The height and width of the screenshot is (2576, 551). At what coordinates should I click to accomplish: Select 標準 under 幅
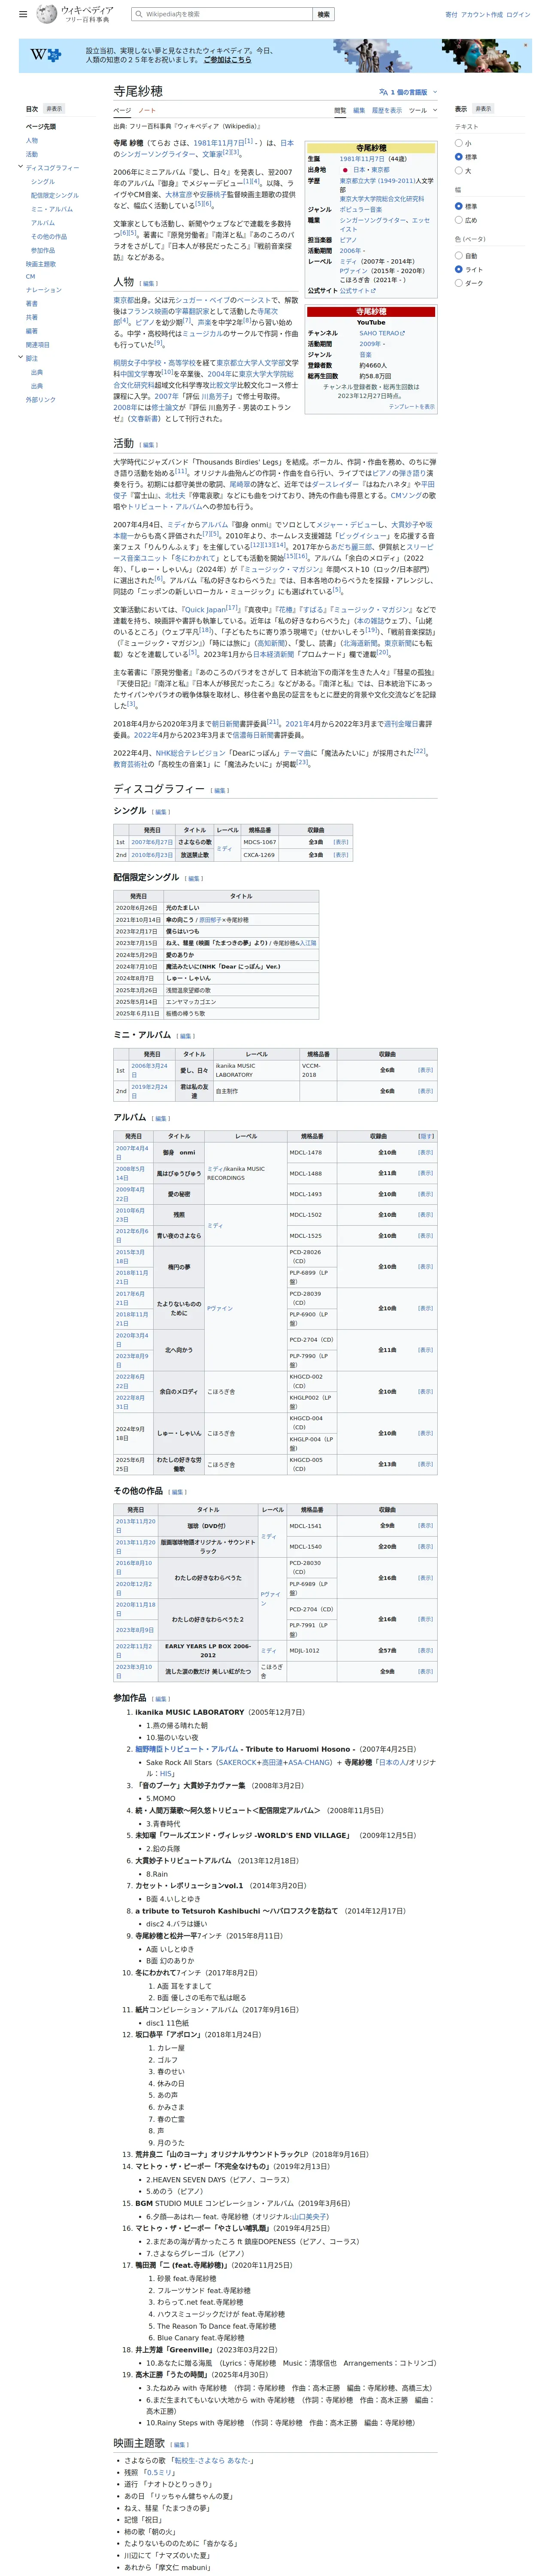pos(459,206)
